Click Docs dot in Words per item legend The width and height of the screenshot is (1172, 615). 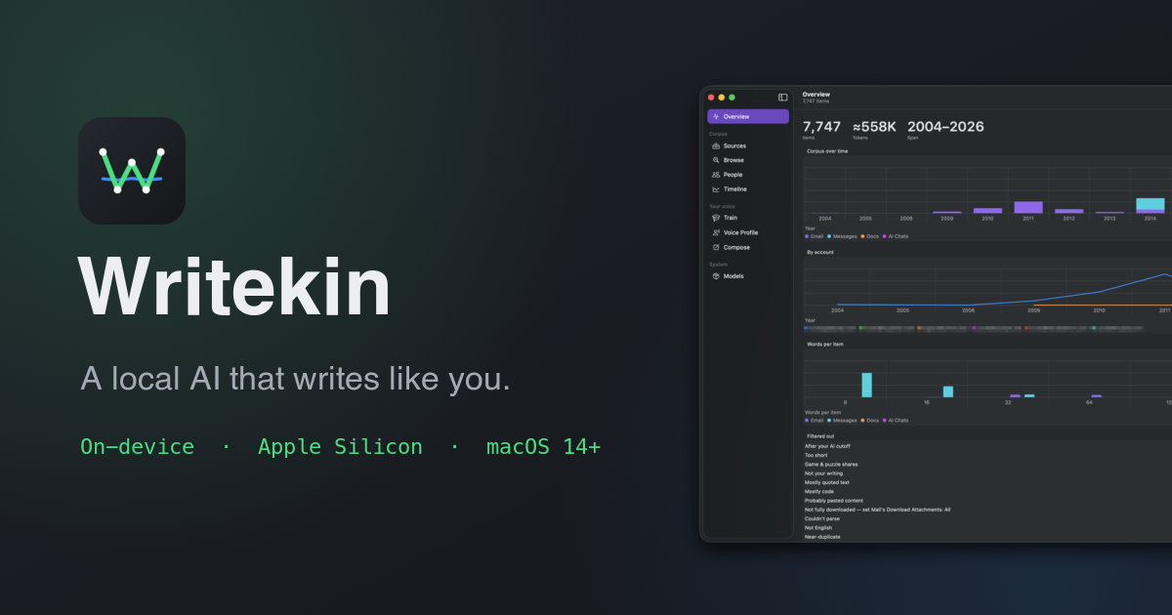pos(862,421)
